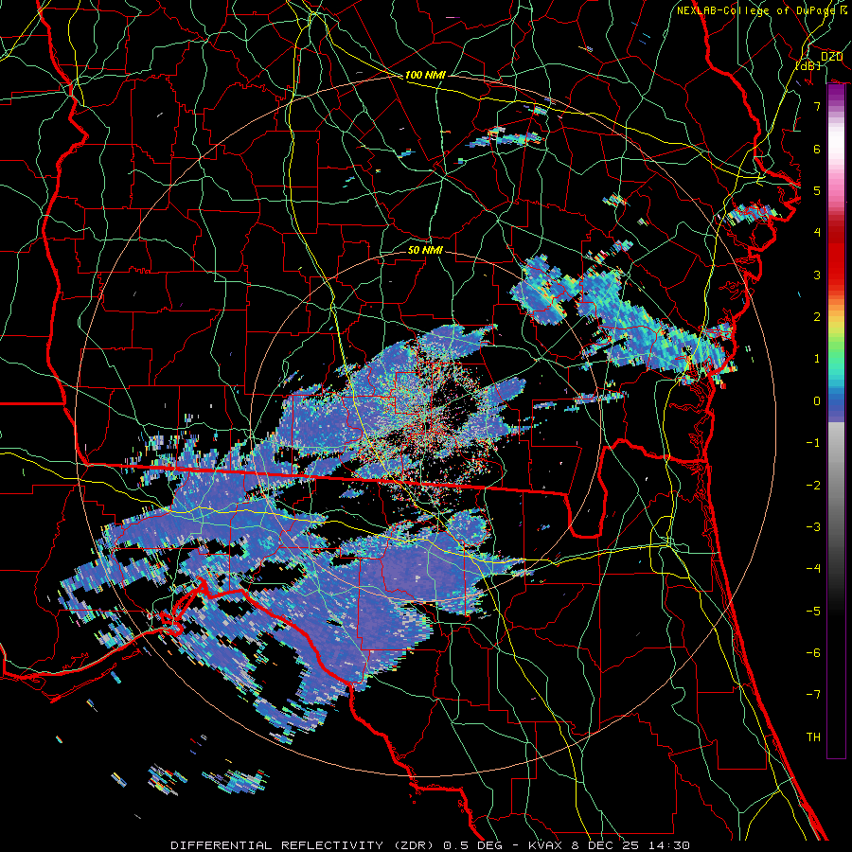Click the 0 value on the color scale
Screen dimensions: 852x852
click(x=817, y=401)
